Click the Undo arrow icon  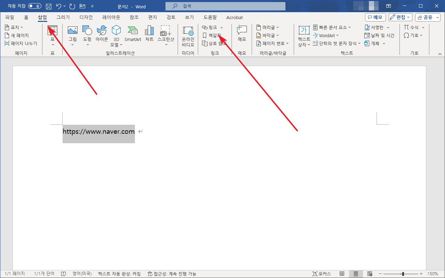tap(59, 6)
